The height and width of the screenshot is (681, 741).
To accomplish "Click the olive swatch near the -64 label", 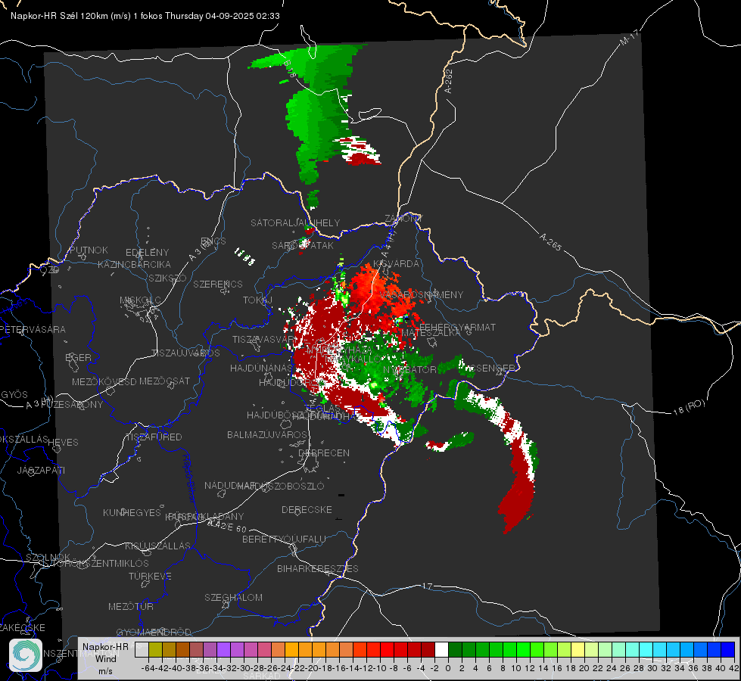I will point(155,650).
